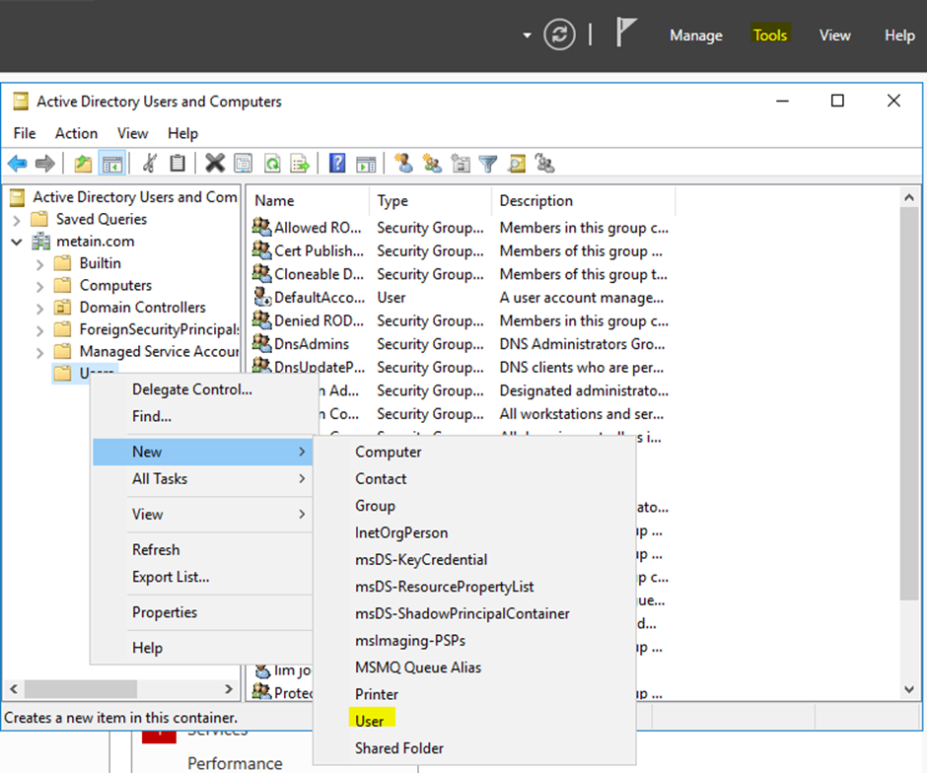927x773 pixels.
Task: Click the vertical scrollbar up arrow
Action: point(909,198)
